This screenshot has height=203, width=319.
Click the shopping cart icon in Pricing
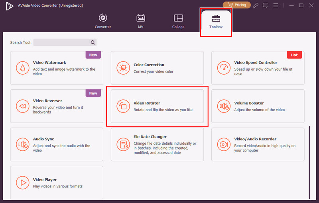click(230, 5)
